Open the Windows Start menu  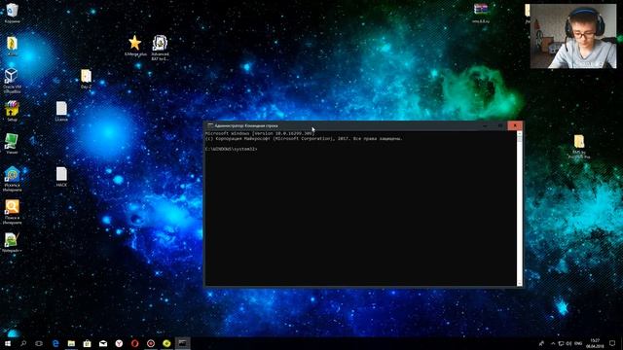point(8,343)
